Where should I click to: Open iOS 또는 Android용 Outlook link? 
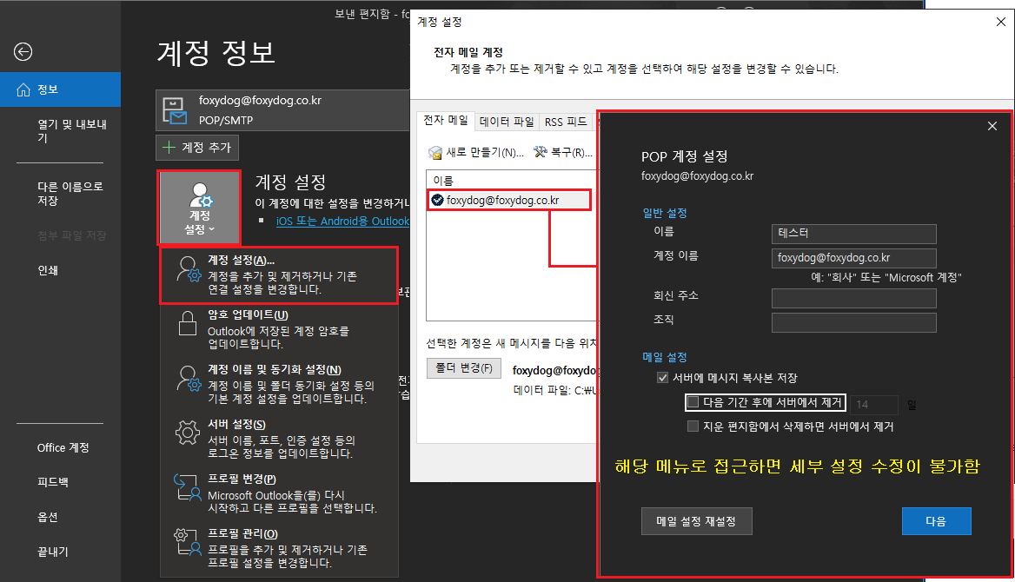point(342,222)
